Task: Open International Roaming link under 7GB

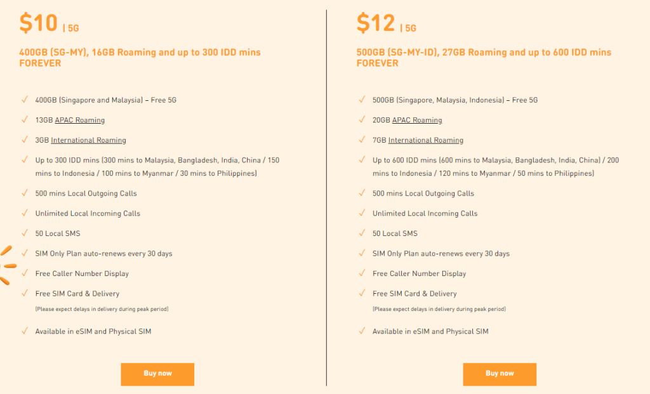Action: click(x=426, y=140)
